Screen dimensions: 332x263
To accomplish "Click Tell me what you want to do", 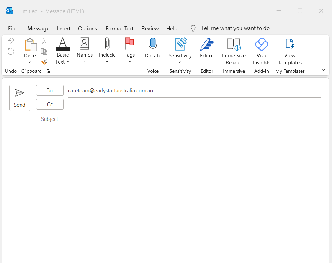I will click(x=235, y=28).
